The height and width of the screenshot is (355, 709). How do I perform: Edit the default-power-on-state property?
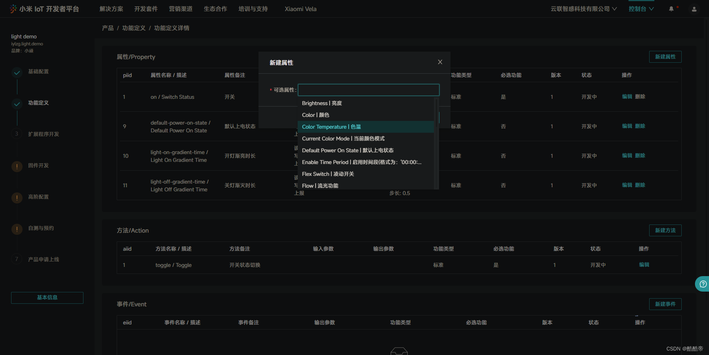pos(627,126)
